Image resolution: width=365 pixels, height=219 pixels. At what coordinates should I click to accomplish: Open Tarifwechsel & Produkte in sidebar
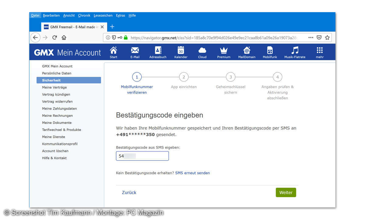pyautogui.click(x=61, y=130)
